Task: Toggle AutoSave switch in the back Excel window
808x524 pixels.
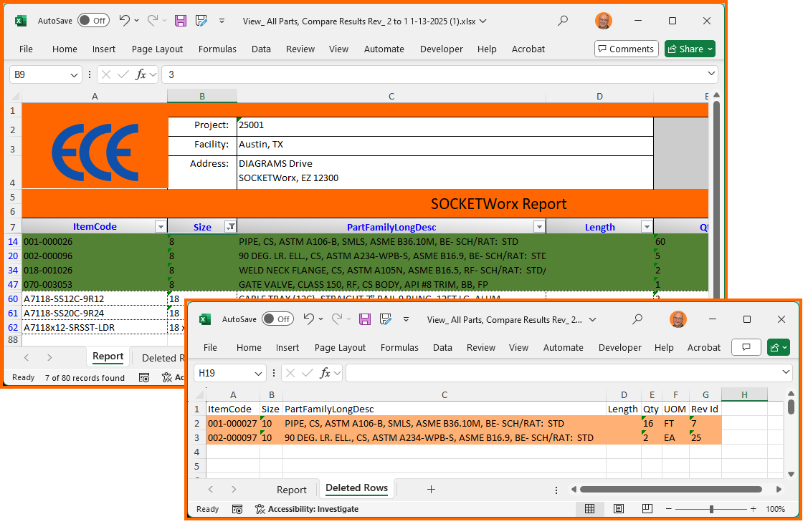Action: 93,21
